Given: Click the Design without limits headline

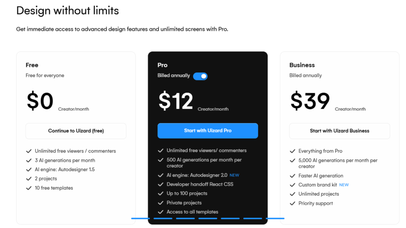Looking at the screenshot, I should (x=68, y=11).
